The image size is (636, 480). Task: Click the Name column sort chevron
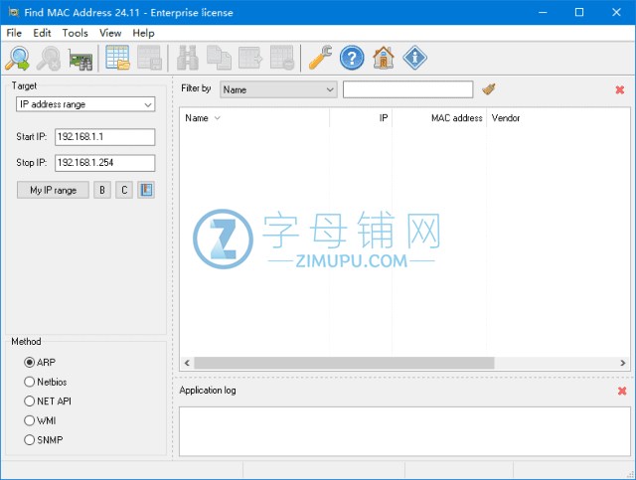(x=218, y=118)
